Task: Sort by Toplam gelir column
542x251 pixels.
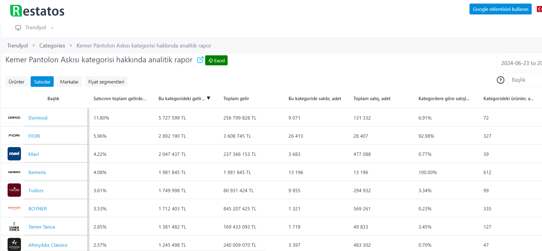Action: tap(236, 99)
